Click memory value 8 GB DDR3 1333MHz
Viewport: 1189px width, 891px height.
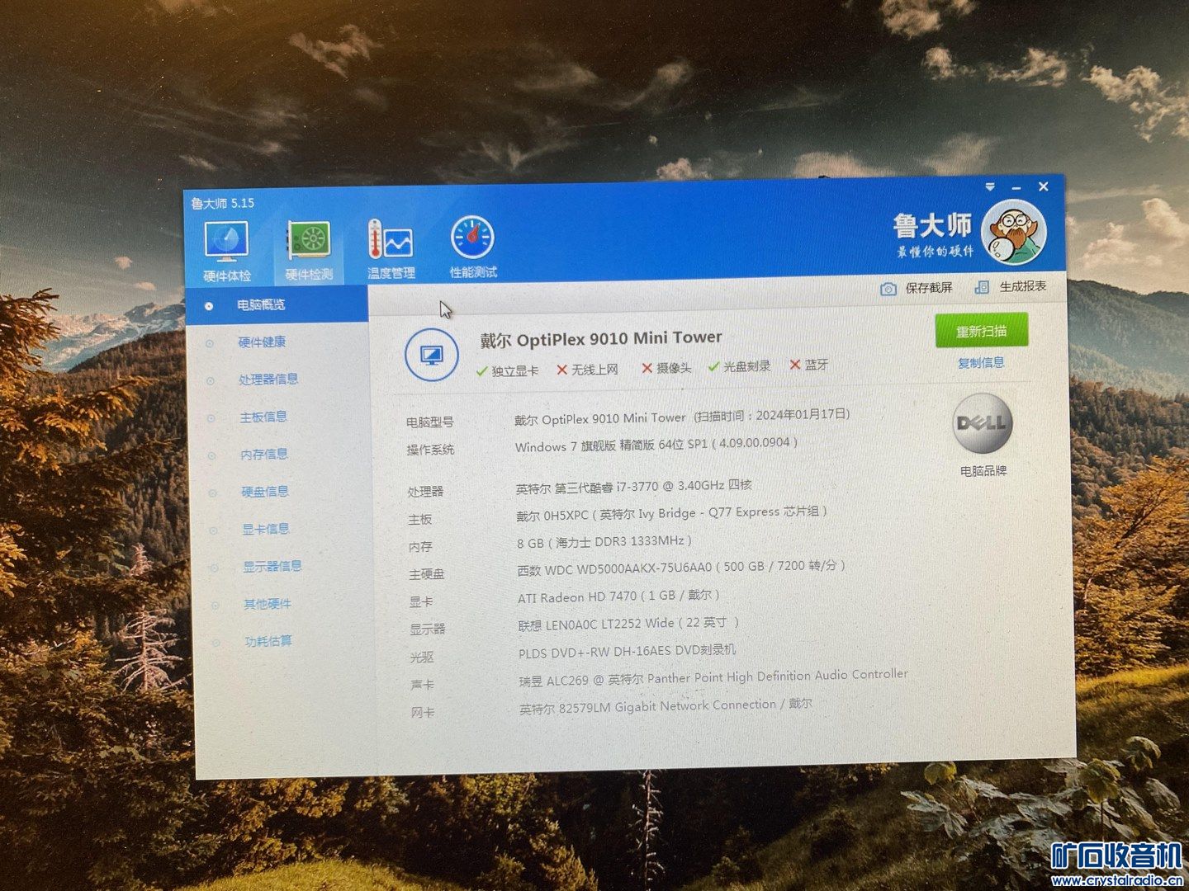(x=604, y=542)
